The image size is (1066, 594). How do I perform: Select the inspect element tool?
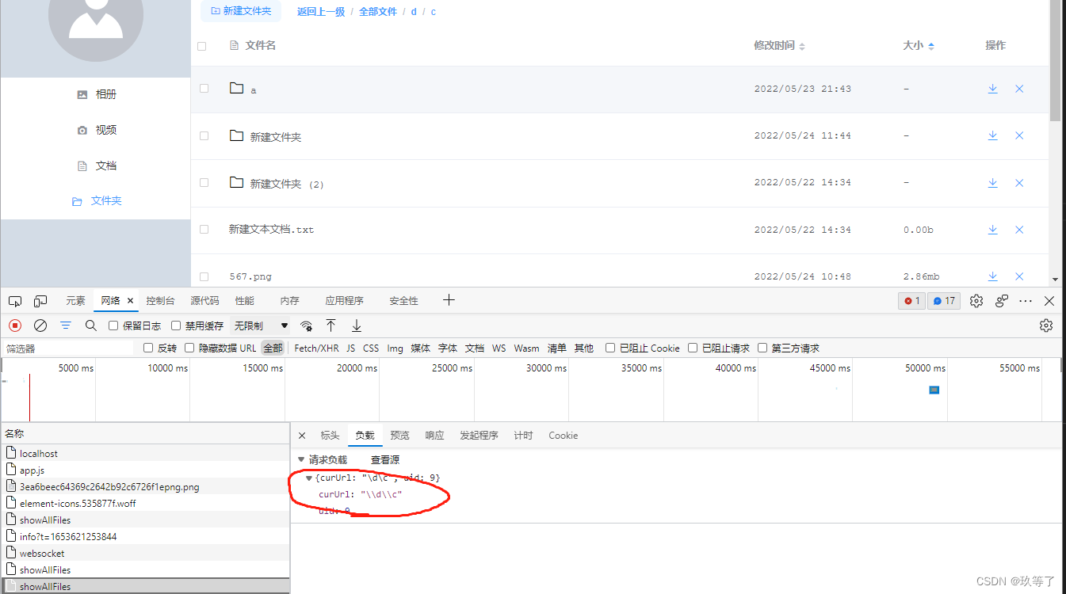14,301
